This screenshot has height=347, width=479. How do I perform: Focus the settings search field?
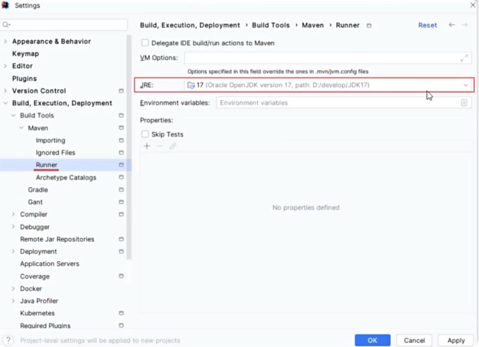[64, 25]
